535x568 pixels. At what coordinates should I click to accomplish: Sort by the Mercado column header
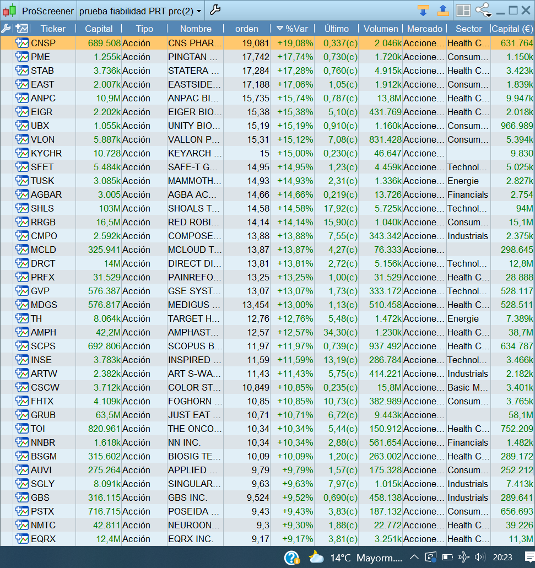pos(424,29)
